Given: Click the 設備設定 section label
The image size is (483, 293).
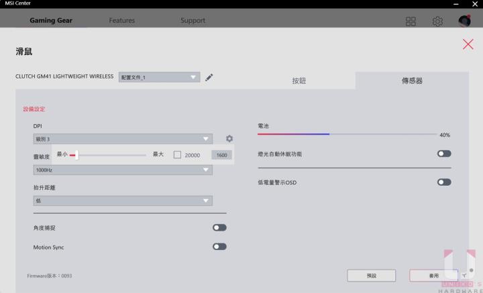Looking at the screenshot, I should click(34, 109).
